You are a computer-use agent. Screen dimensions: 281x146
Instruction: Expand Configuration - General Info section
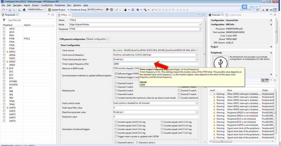[271, 20]
